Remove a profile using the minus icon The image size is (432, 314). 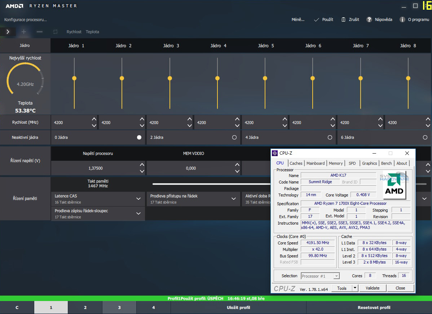(x=40, y=32)
